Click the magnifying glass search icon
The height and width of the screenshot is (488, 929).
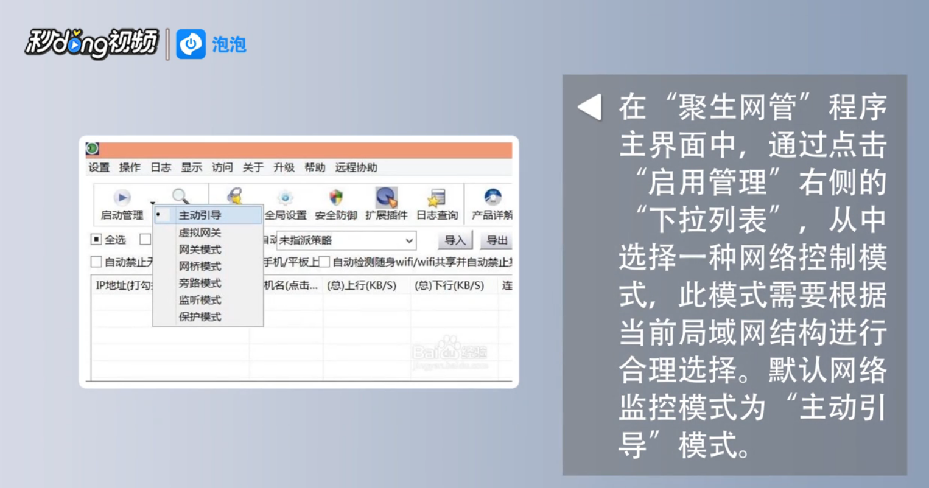[x=180, y=197]
